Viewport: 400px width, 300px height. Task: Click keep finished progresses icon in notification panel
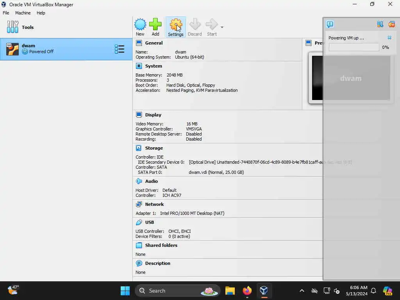380,24
